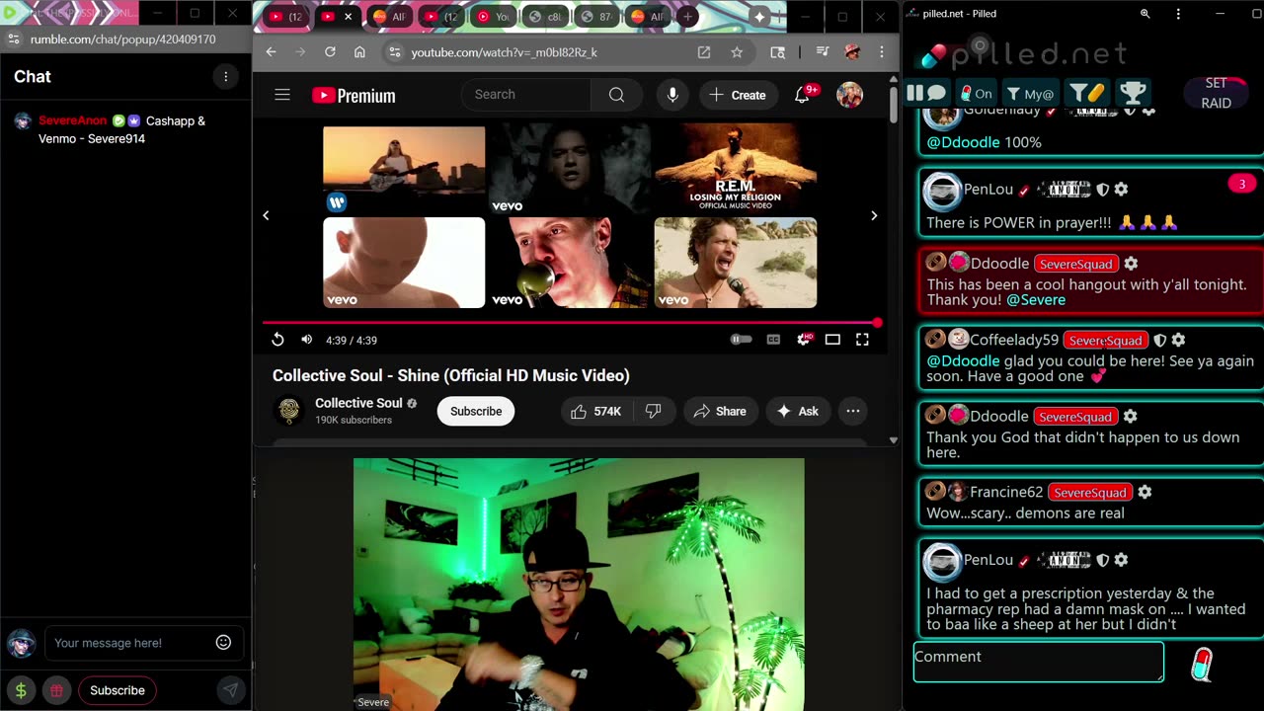Viewport: 1264px width, 711px height.
Task: Mute the YouTube video volume
Action: (307, 340)
